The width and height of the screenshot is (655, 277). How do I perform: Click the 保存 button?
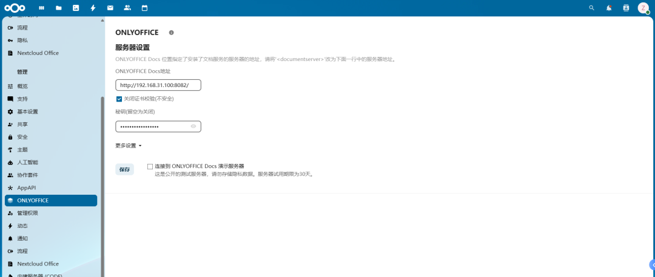coord(124,169)
